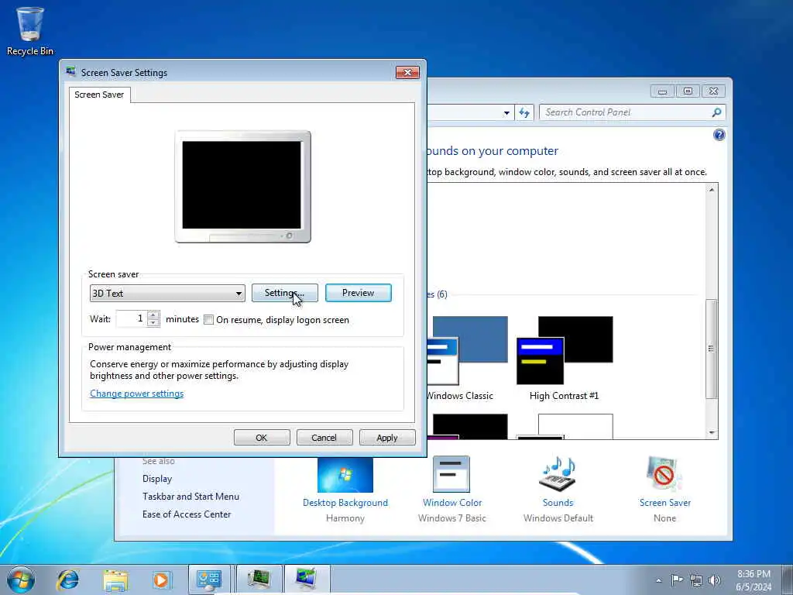The height and width of the screenshot is (595, 793).
Task: Select the Screen Saver tab
Action: (x=99, y=95)
